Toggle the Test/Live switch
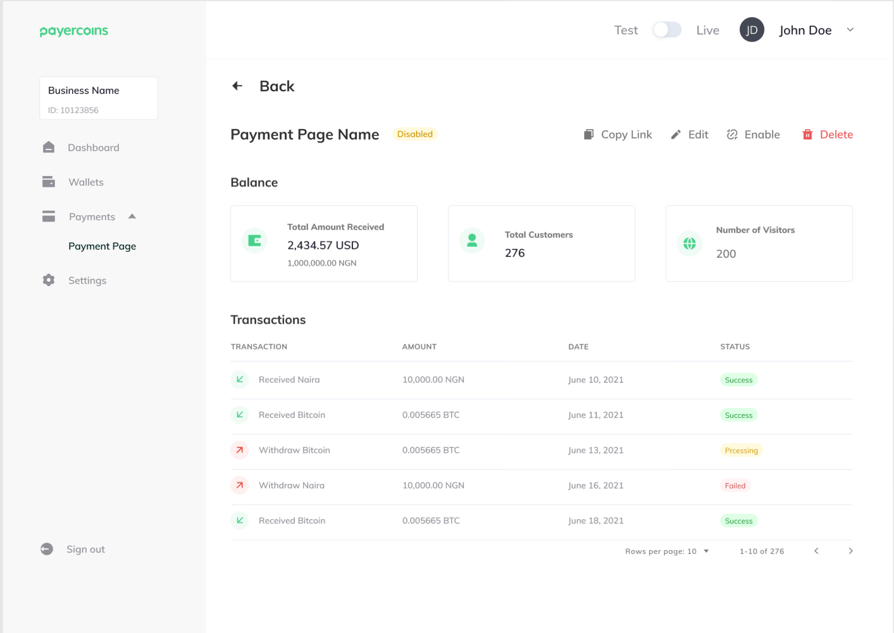Screen dimensions: 894x633 click(667, 30)
